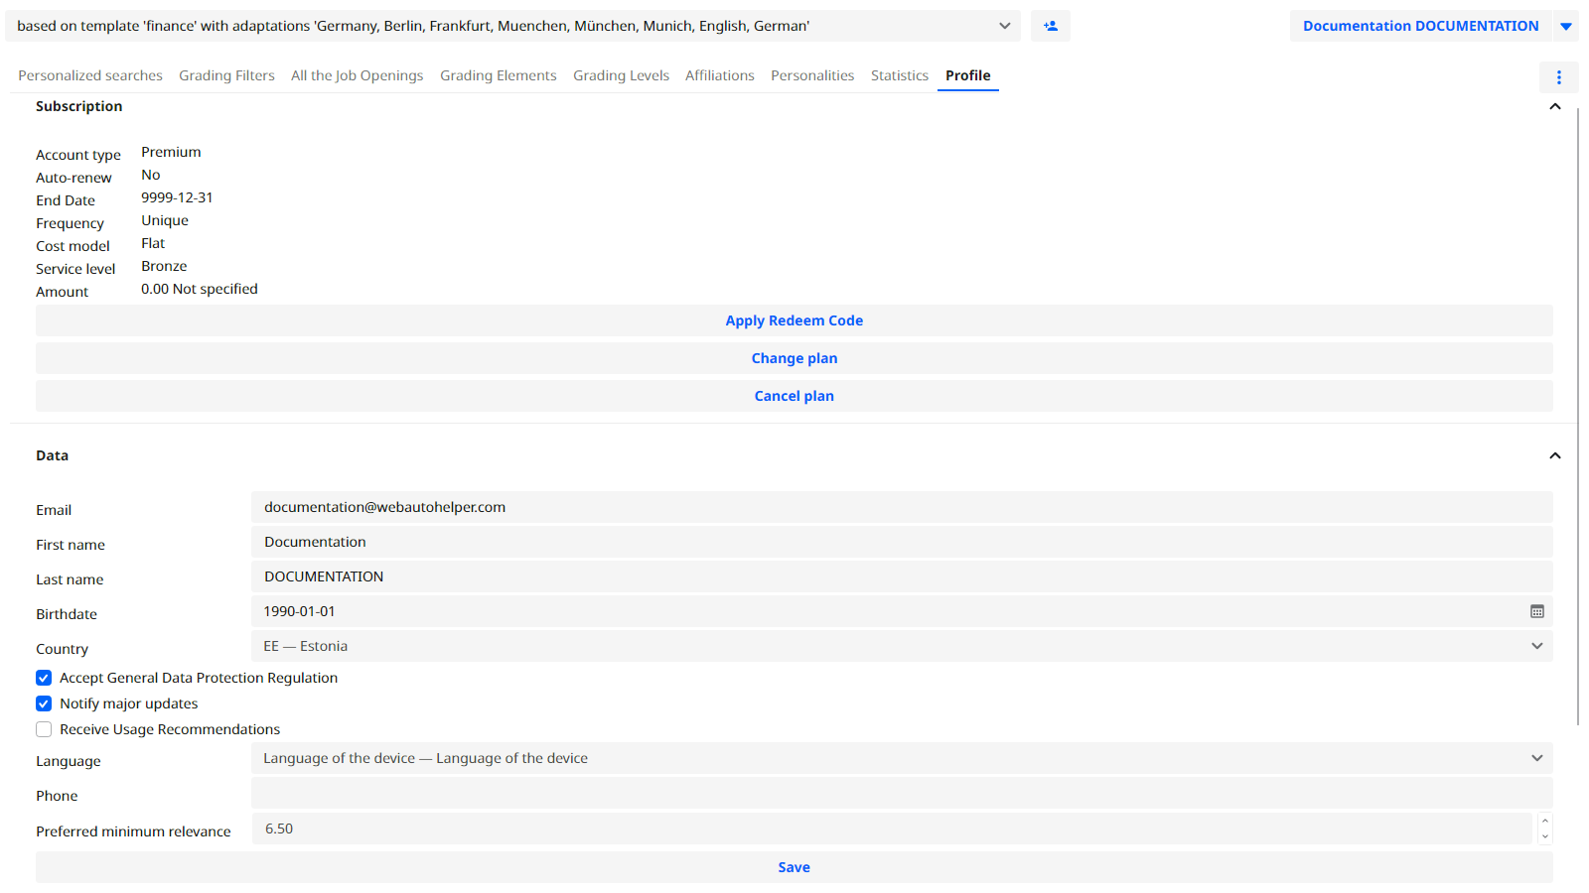Viewport: 1589px width, 893px height.
Task: Click into the Phone input field
Action: coord(901,794)
